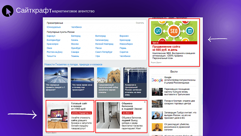The height and width of the screenshot is (136, 241).
Task: Click the Гуайдо news thumbnail
Action: coord(157,115)
